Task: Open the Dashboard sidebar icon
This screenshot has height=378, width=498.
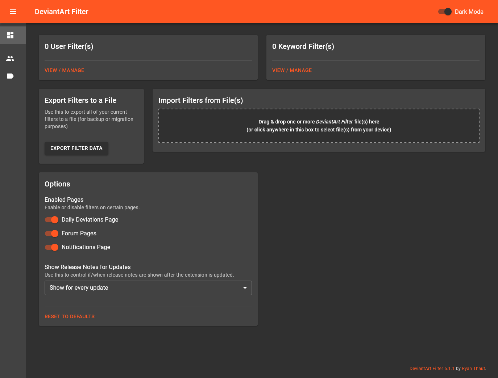Action: (x=10, y=35)
